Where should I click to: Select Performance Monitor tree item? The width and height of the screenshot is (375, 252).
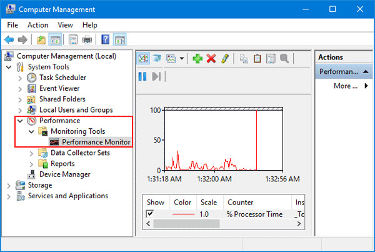click(96, 142)
